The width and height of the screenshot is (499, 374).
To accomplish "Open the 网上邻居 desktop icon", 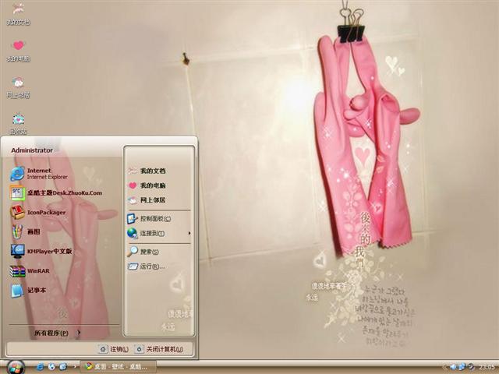I will (x=18, y=87).
